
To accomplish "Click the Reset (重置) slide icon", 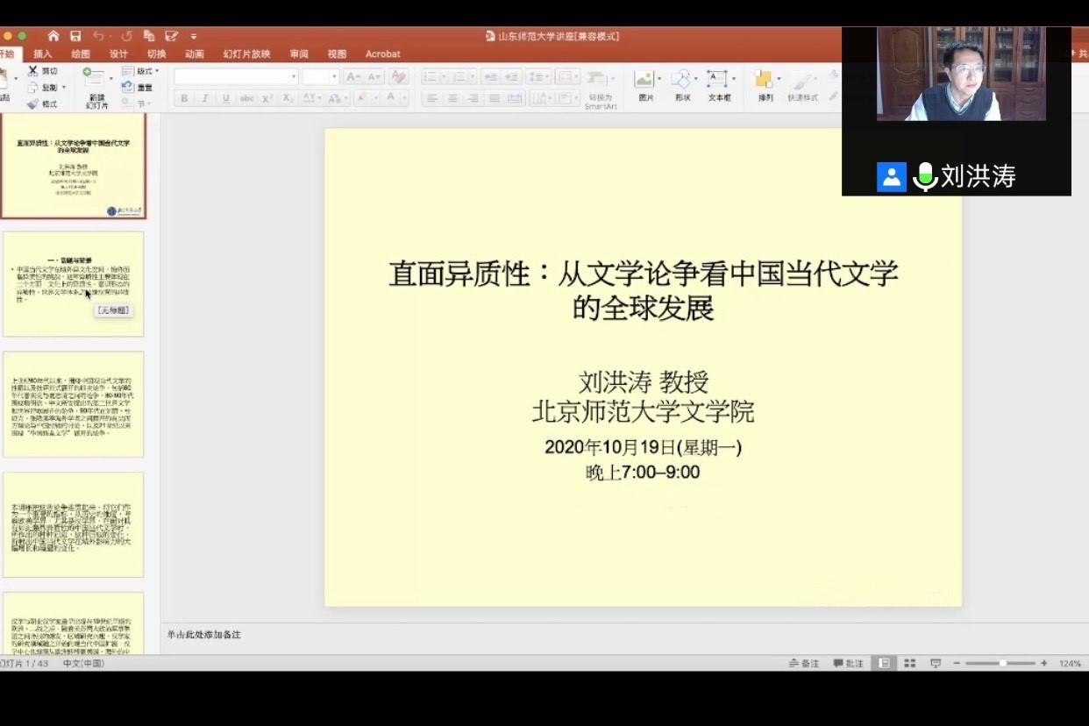I will click(x=128, y=87).
